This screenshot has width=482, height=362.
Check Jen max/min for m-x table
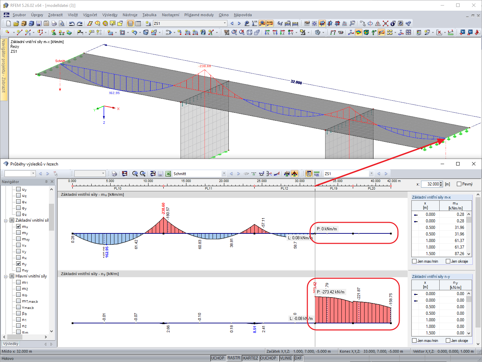pos(414,261)
